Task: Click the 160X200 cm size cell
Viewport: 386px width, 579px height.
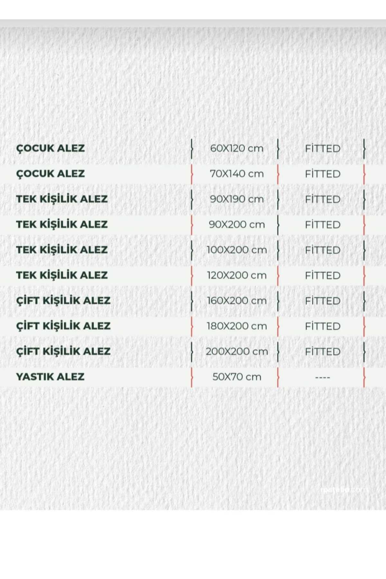Action: [x=237, y=301]
